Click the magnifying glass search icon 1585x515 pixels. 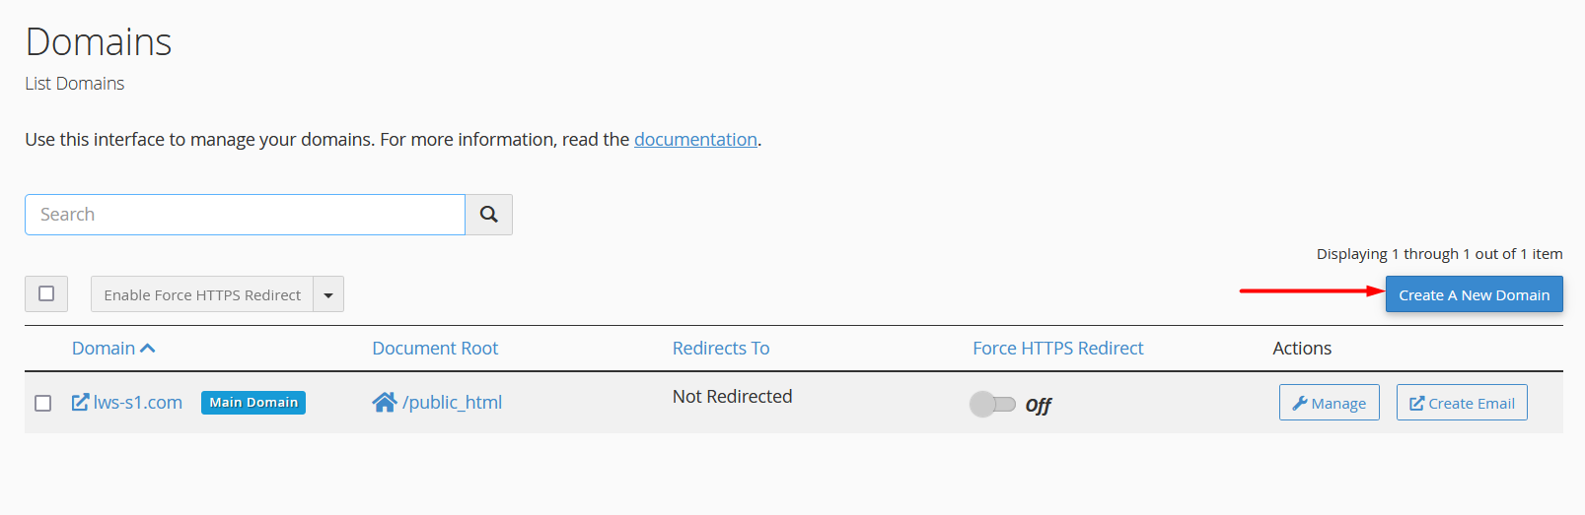click(488, 215)
